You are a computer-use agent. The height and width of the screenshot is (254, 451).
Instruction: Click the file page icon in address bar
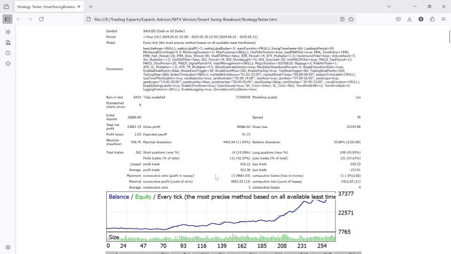click(89, 19)
